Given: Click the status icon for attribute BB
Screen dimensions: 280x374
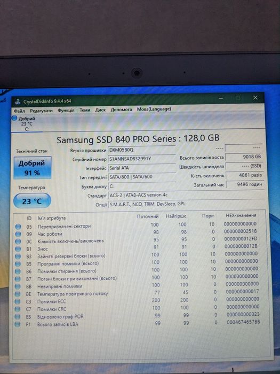Looking at the screenshot, I should coord(18,286).
